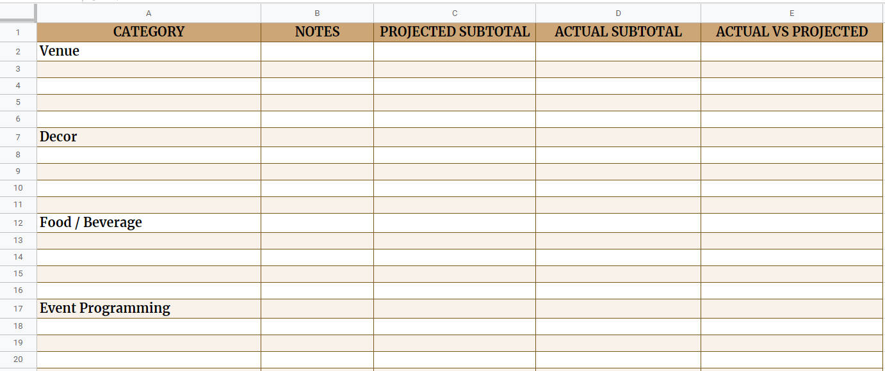Click the ACTUAL SUBTOTAL header cell

coord(618,31)
